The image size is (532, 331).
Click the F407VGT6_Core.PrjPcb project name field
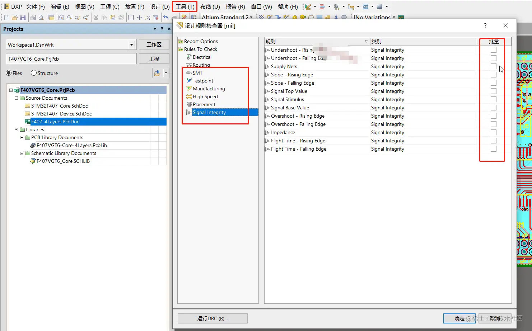[x=71, y=59]
